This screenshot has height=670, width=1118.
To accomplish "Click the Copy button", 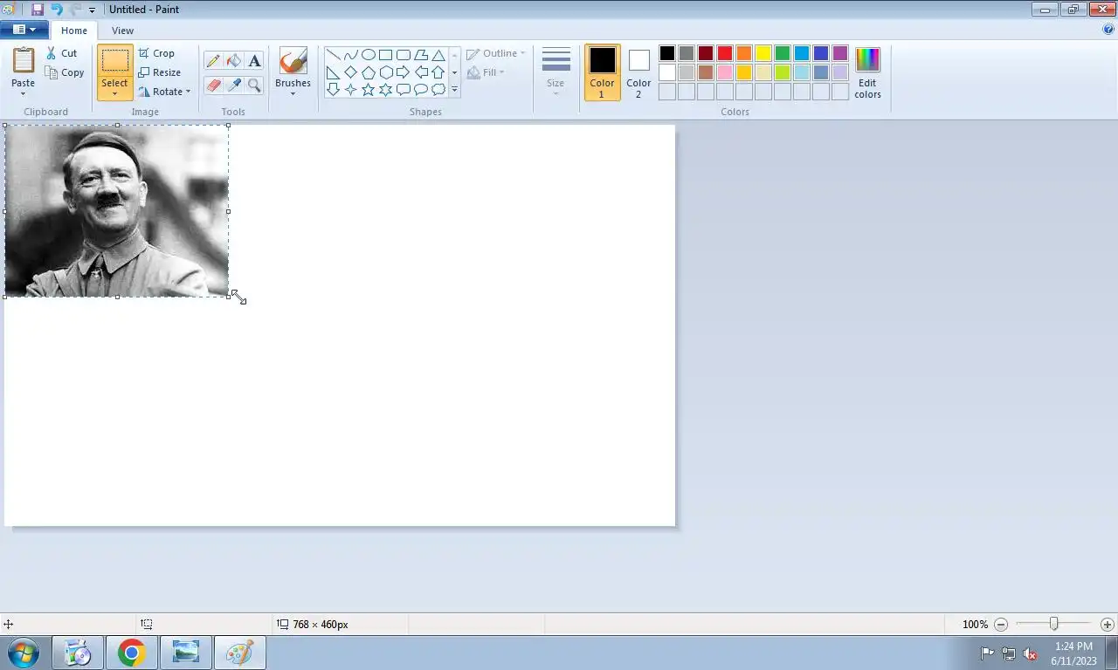I will point(66,72).
